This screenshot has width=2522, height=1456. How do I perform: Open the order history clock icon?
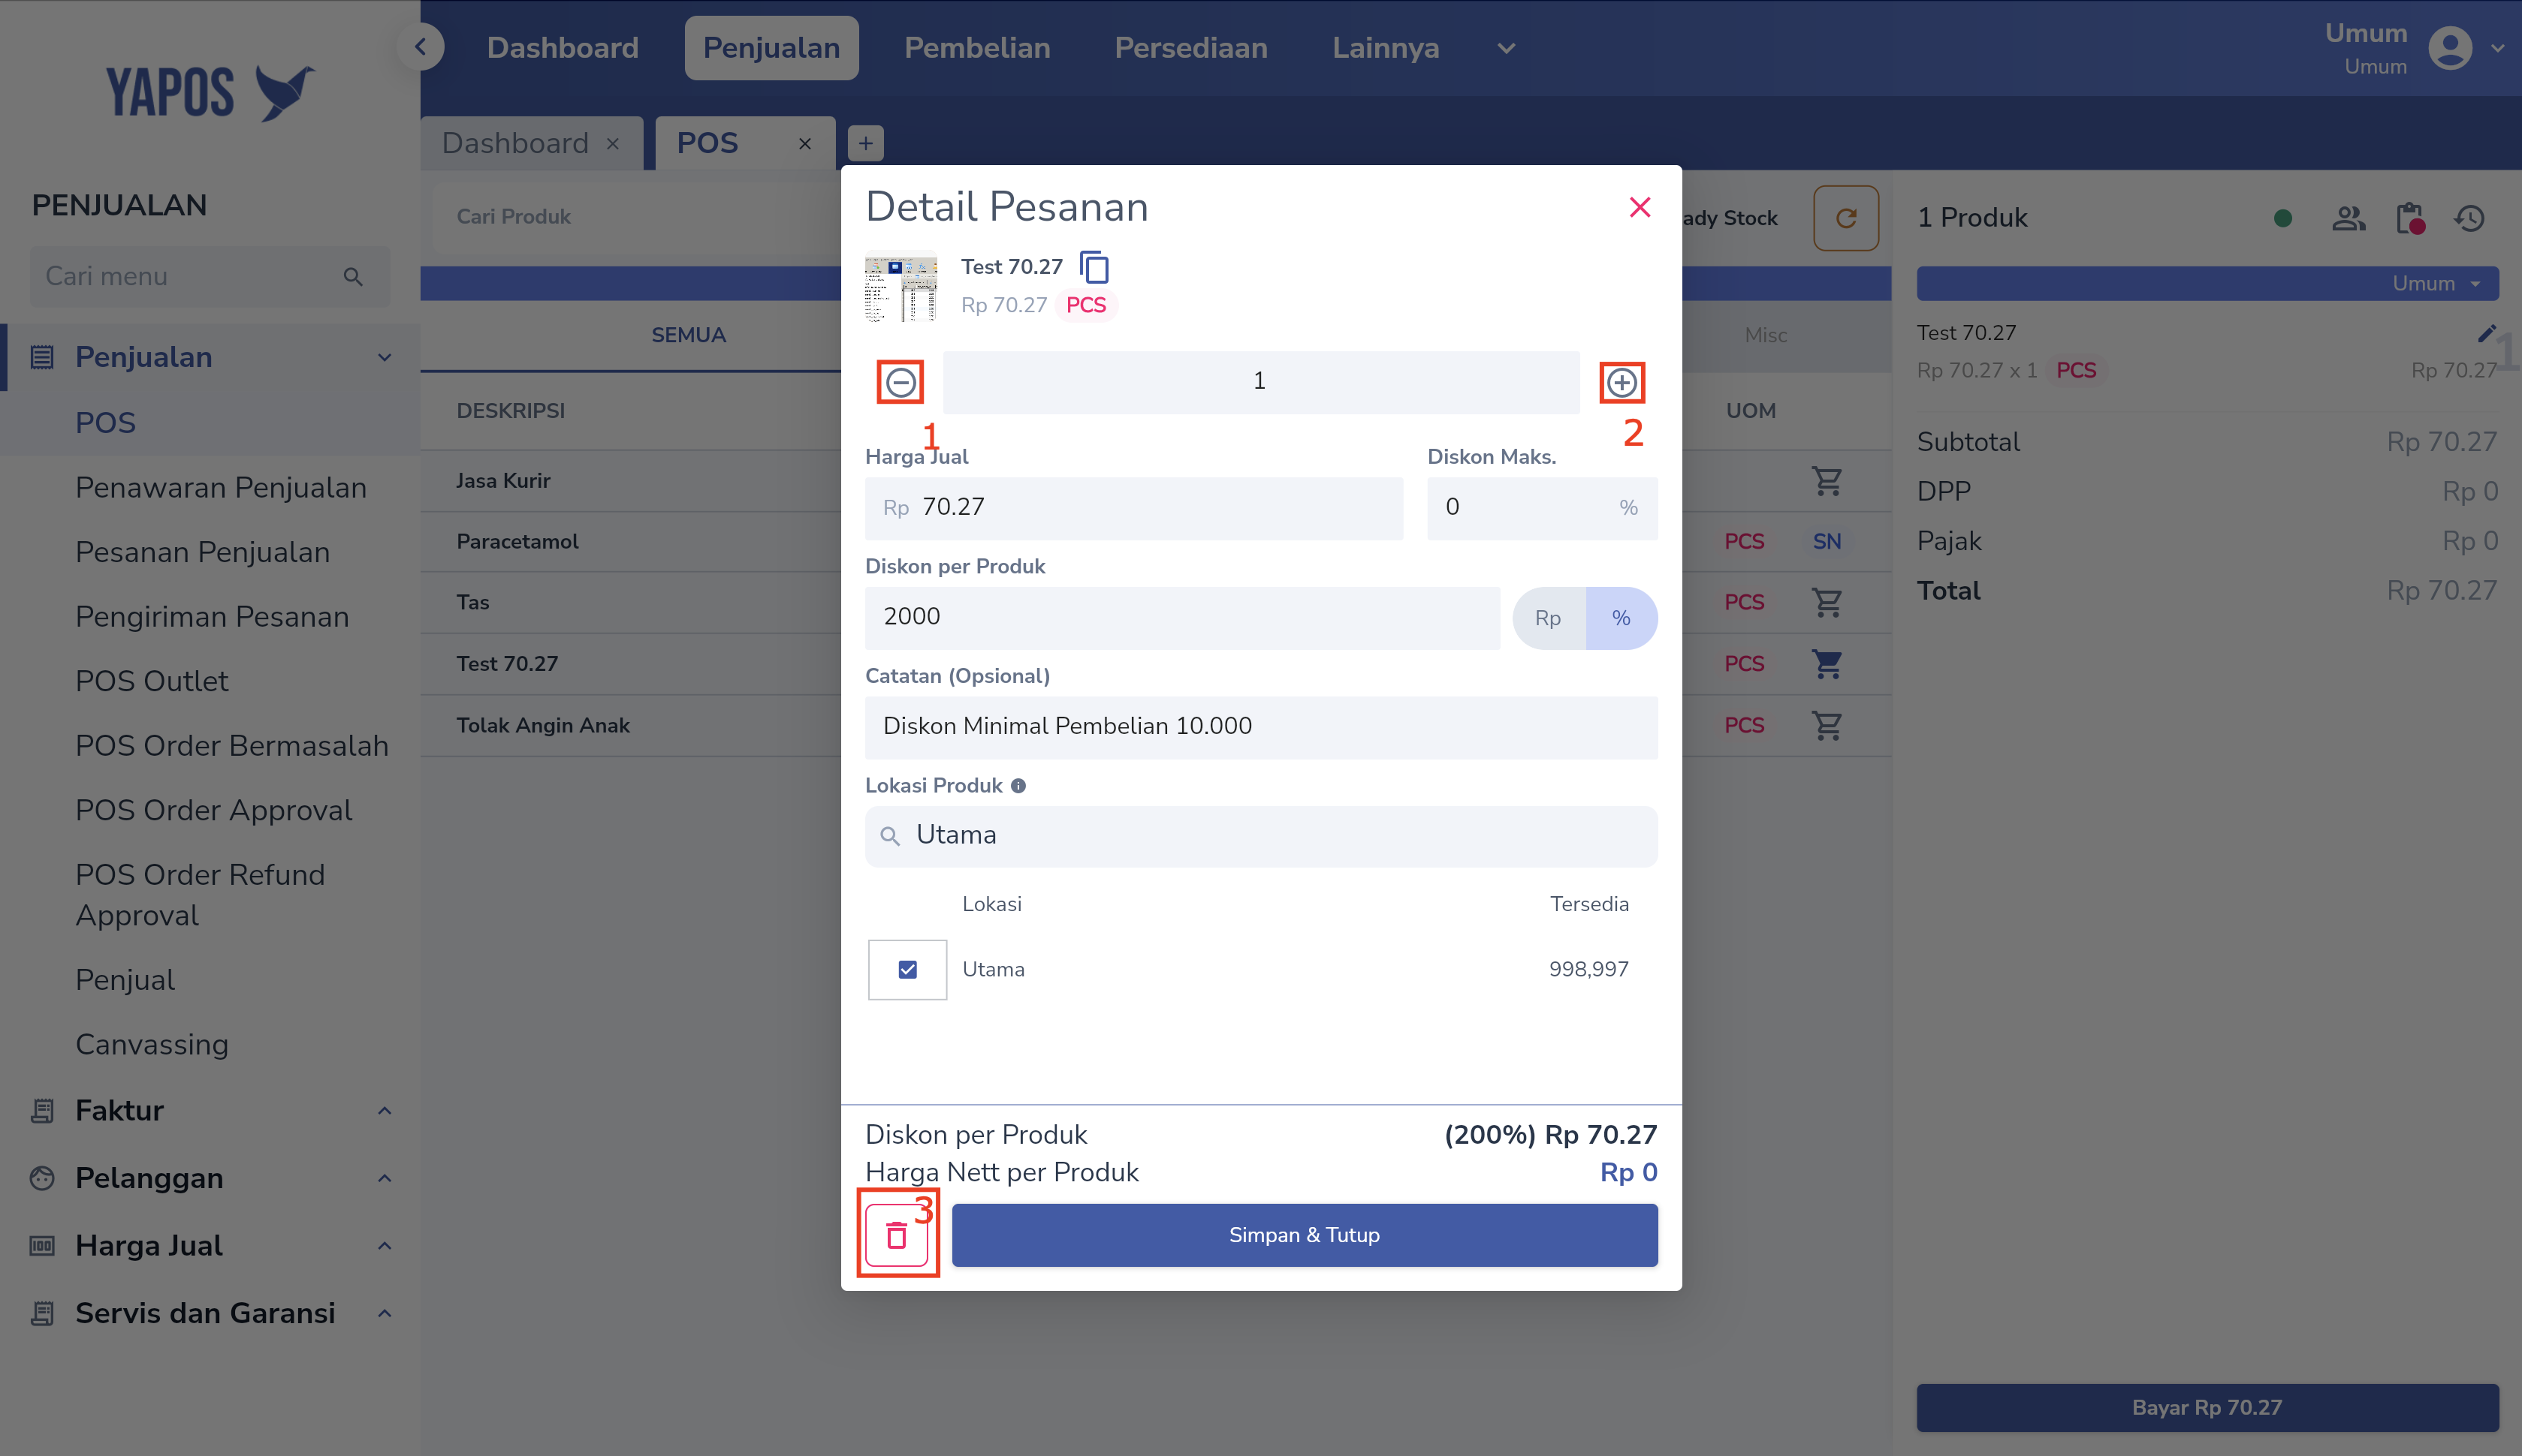(x=2469, y=218)
